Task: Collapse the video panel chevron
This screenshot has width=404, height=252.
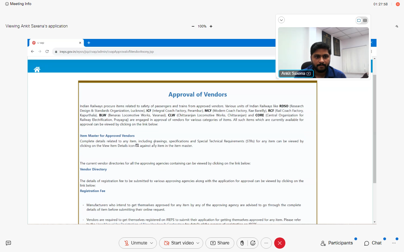Action: coord(281,20)
